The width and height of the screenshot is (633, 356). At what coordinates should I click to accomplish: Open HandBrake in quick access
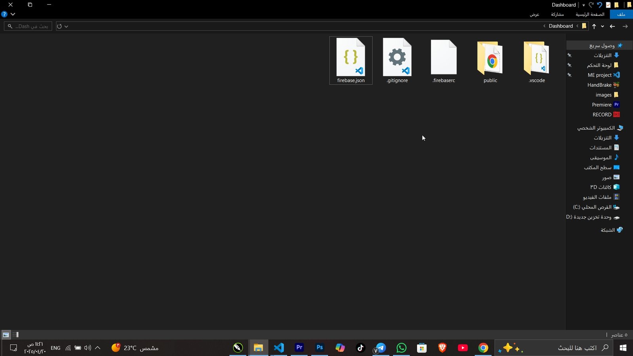click(603, 85)
